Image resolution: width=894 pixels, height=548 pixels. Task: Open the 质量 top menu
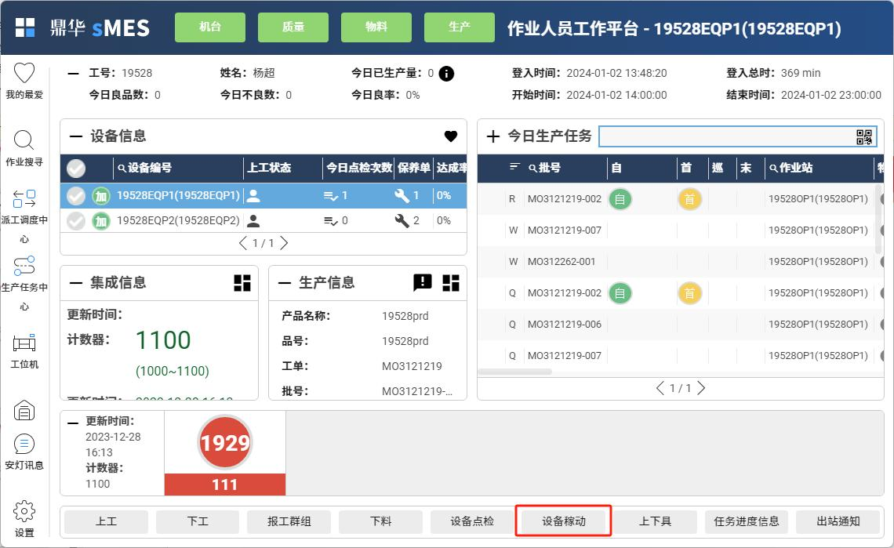tap(293, 27)
